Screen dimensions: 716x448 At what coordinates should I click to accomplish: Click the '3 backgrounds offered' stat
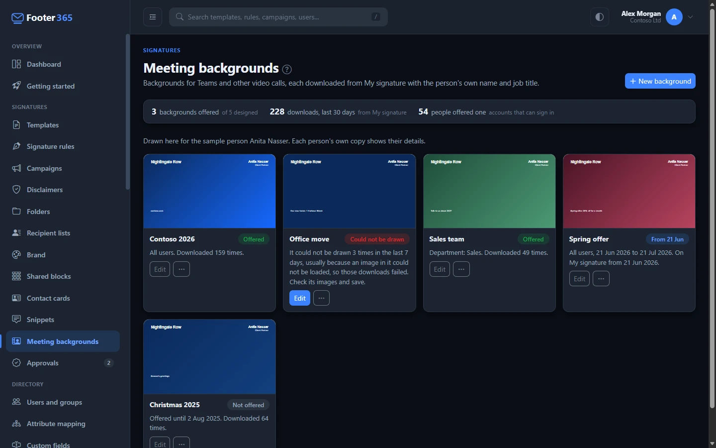[x=204, y=112]
